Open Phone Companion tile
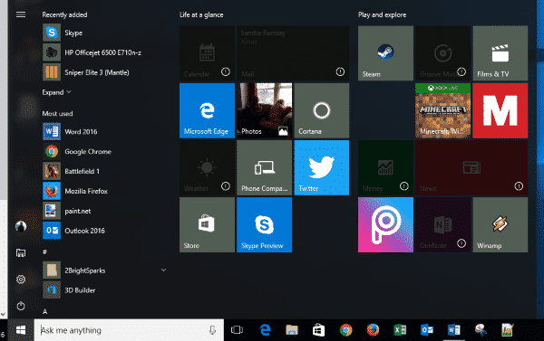Screen dimensions: 544x341 tap(264, 167)
